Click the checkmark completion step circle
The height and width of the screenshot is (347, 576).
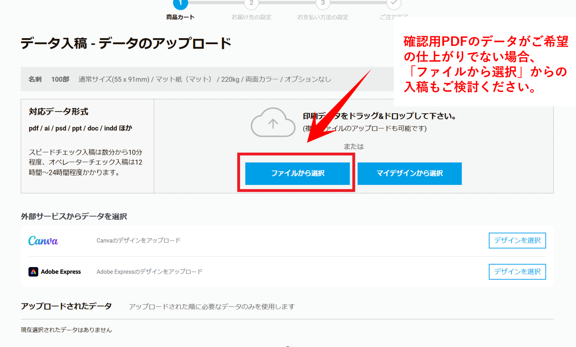[x=393, y=3]
